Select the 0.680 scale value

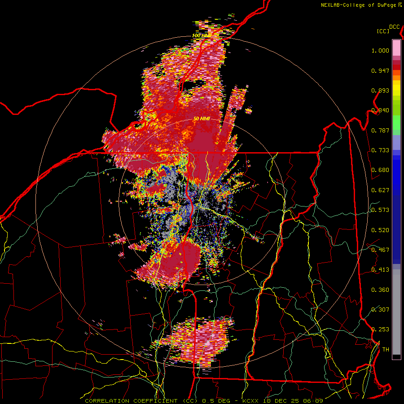click(x=380, y=170)
